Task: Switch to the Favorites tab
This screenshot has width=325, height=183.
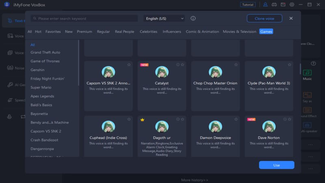Action: pyautogui.click(x=53, y=32)
